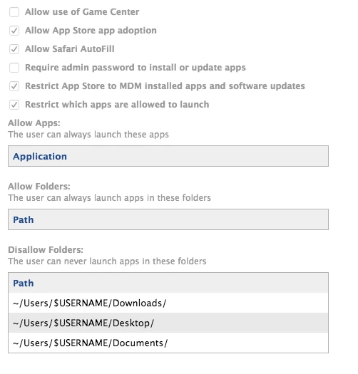Viewport: 358px width, 374px height.
Task: Click the Allow use of Game Center label
Action: (x=82, y=12)
